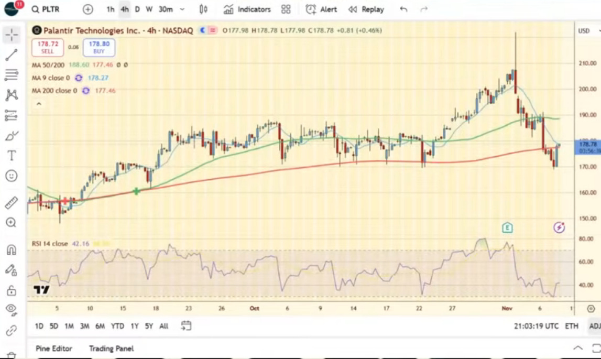
Task: Open the time axis settings gear
Action: tap(591, 308)
